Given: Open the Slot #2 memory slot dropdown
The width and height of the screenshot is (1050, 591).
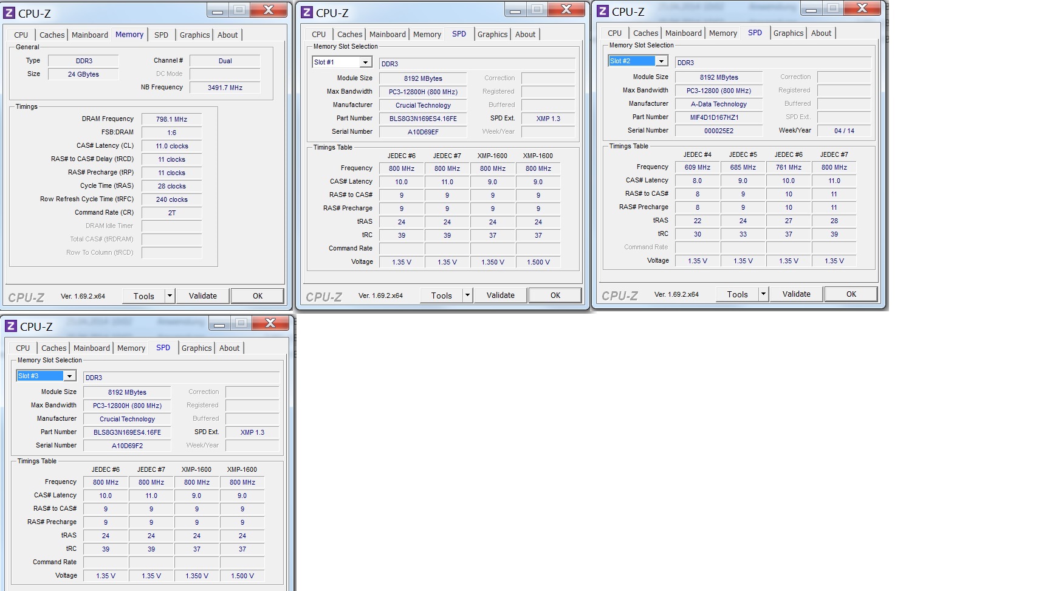Looking at the screenshot, I should point(661,61).
